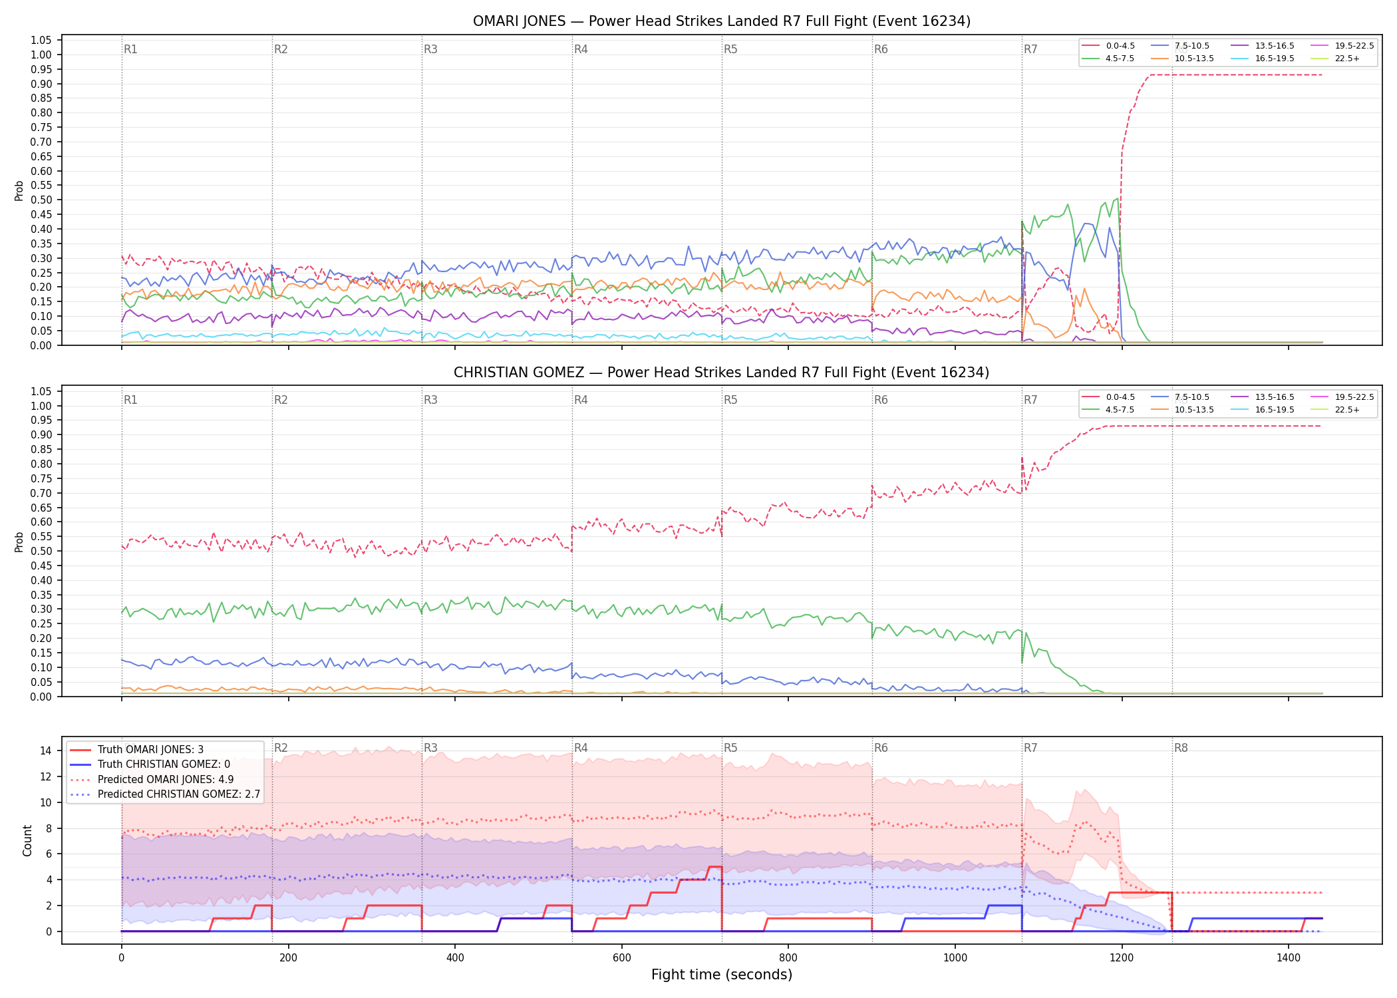Click the 1.05 tick label on Omari Jones chart

coord(41,41)
